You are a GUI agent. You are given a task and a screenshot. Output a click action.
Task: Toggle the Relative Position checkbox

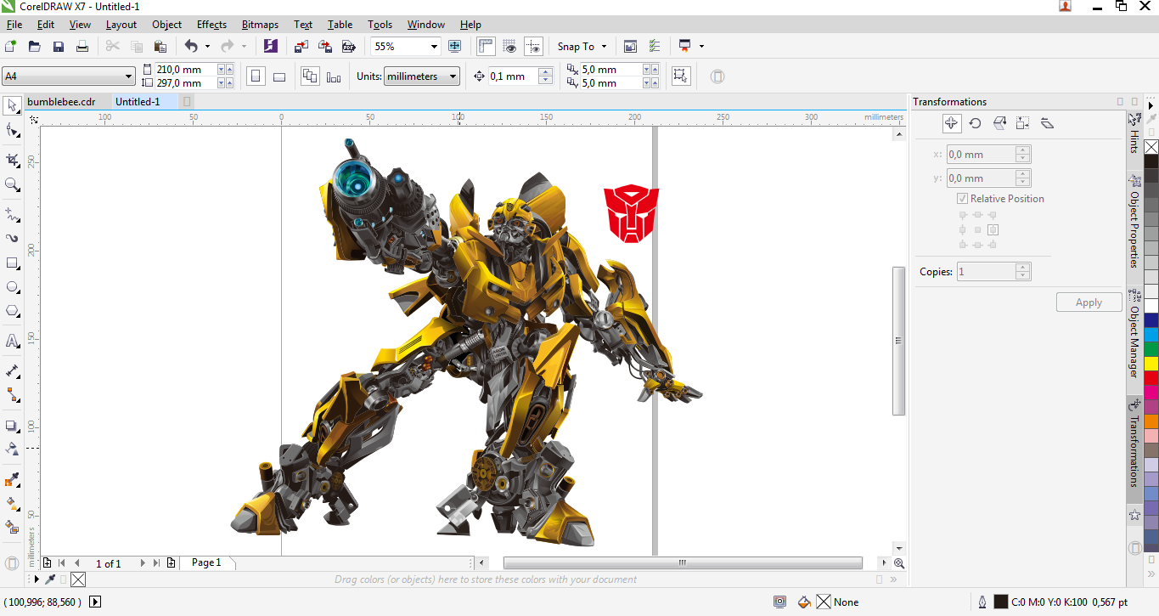click(962, 199)
